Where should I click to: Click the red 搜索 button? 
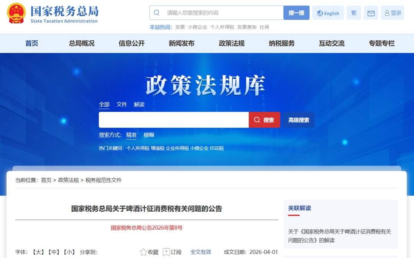[x=264, y=120]
